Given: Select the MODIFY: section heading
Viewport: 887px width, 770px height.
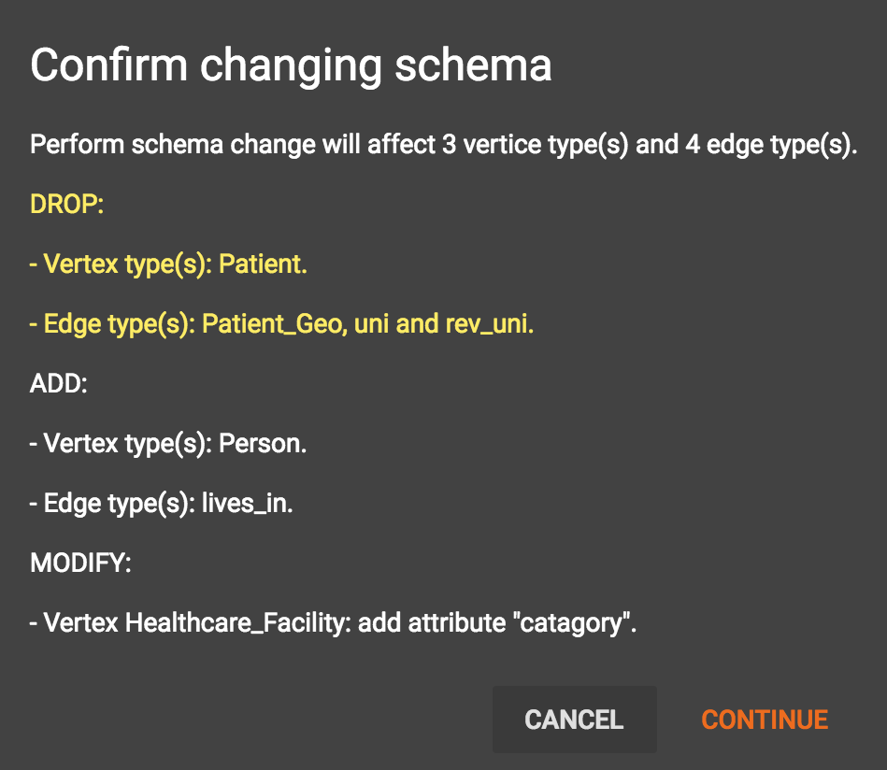Looking at the screenshot, I should [80, 563].
